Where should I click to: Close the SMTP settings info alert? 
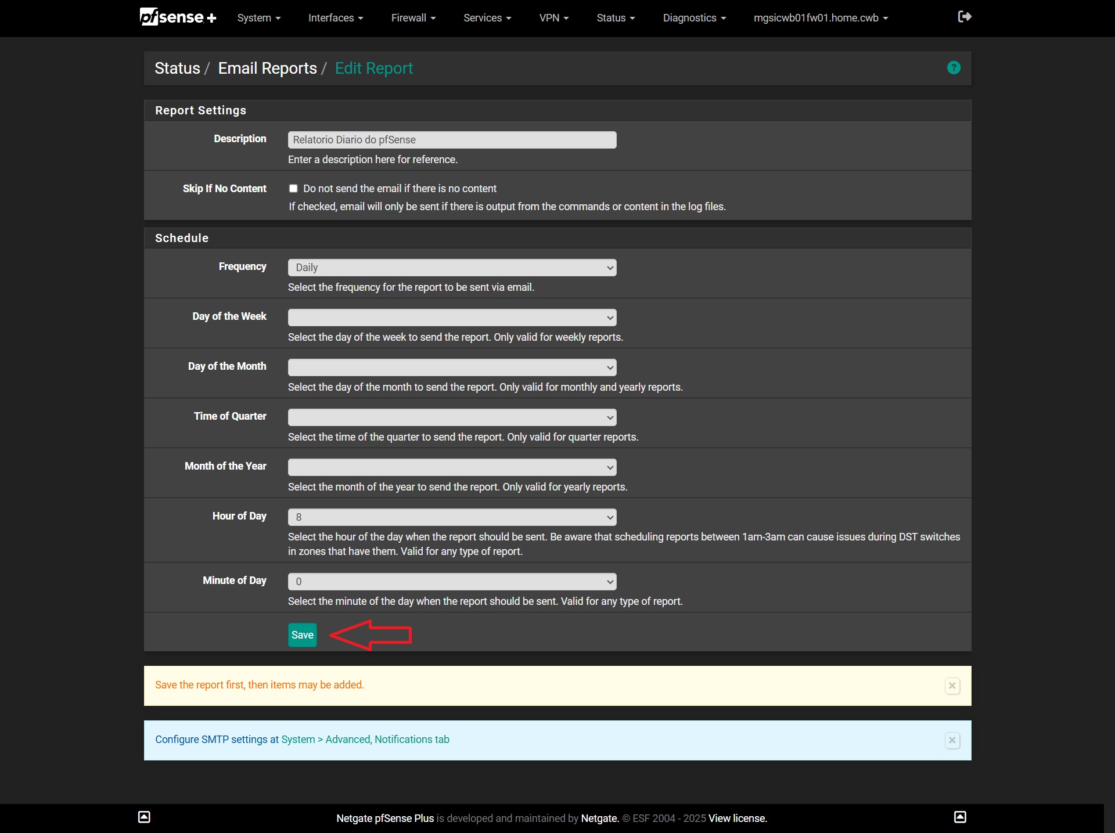[952, 740]
